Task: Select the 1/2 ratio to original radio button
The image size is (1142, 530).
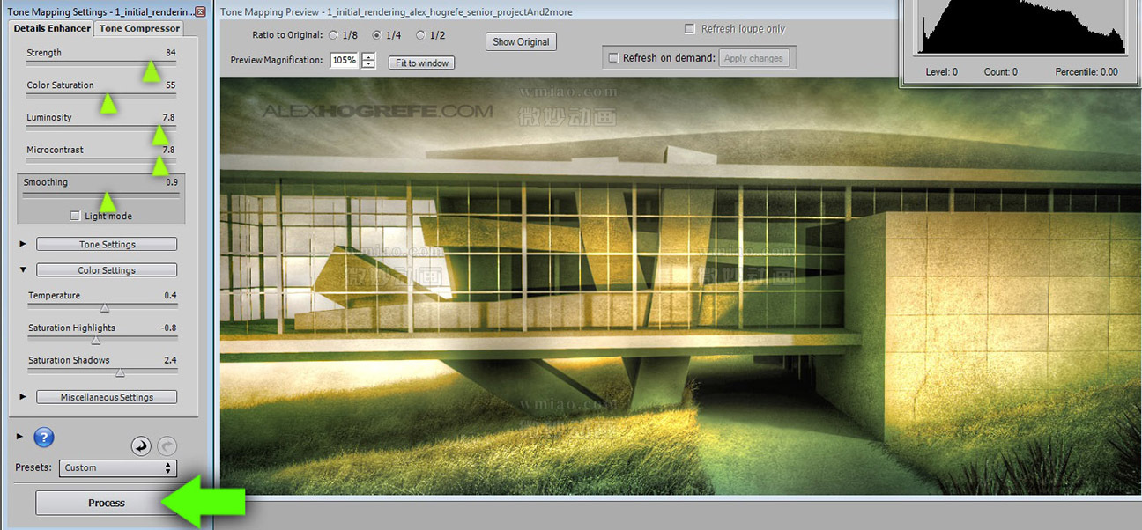Action: pos(420,36)
